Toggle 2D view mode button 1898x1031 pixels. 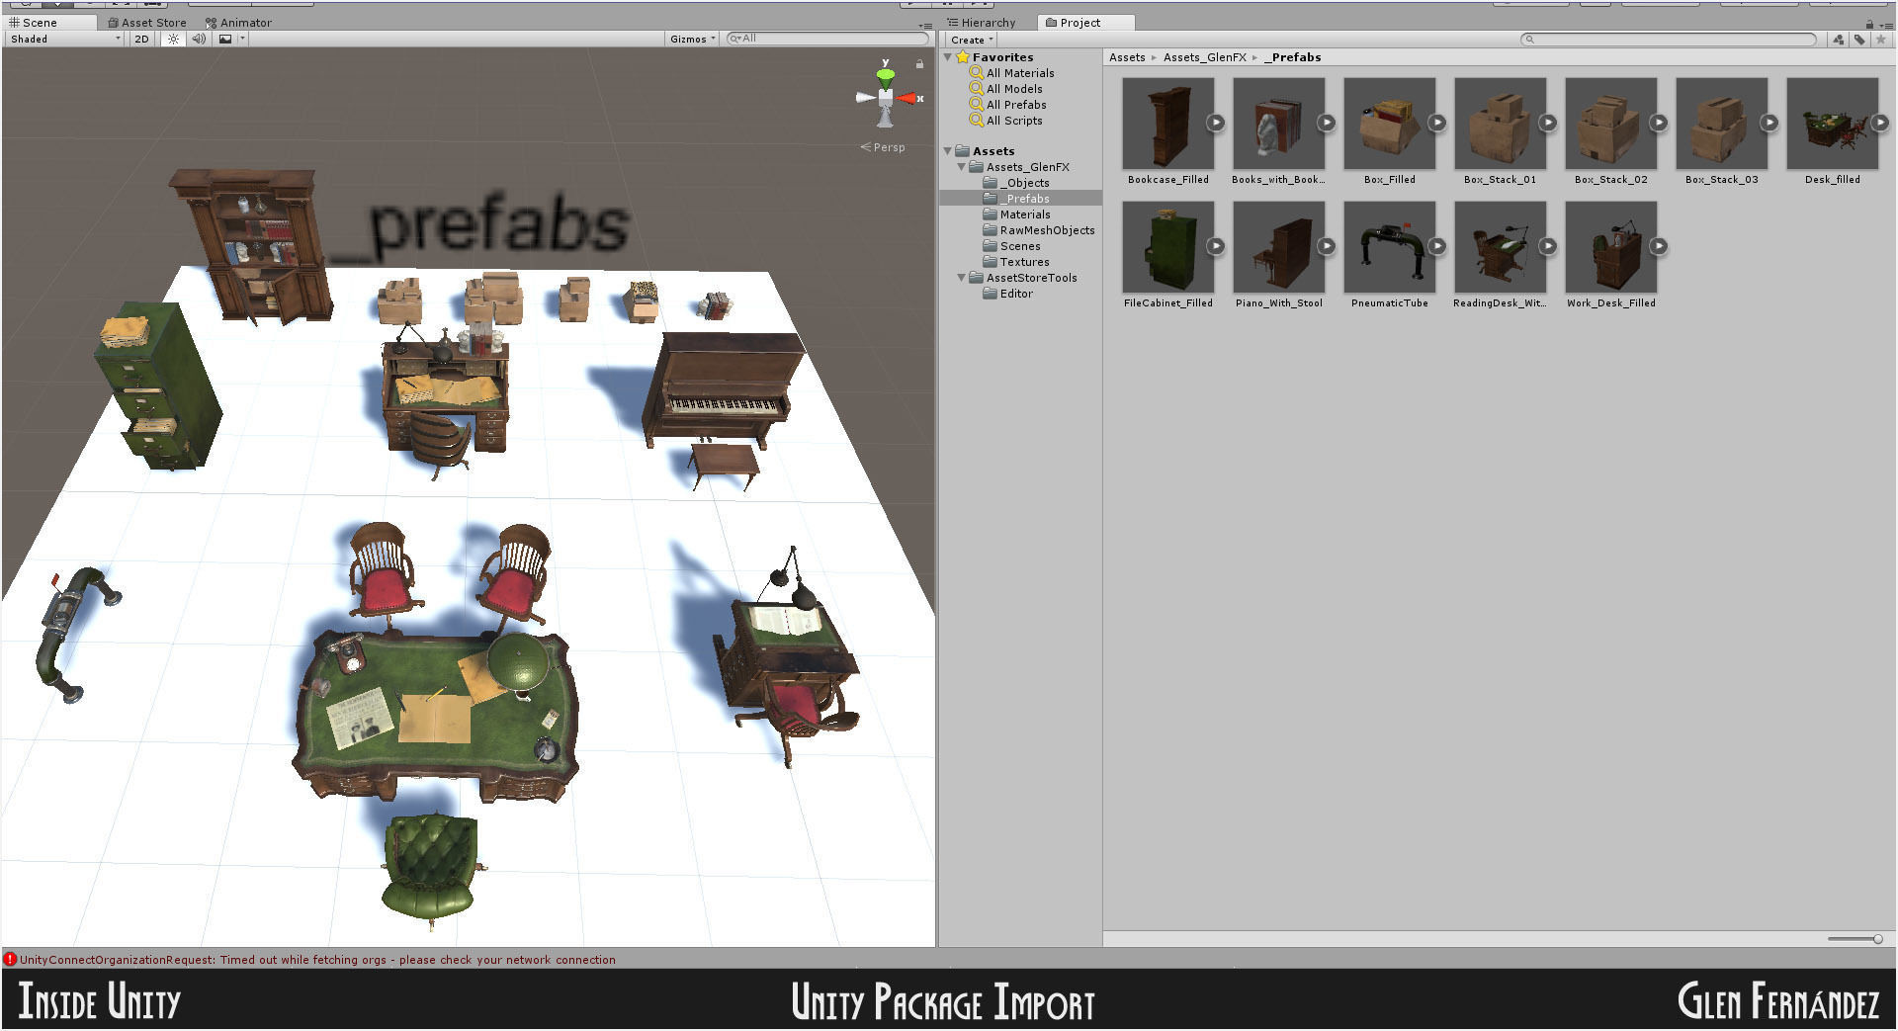[x=141, y=39]
